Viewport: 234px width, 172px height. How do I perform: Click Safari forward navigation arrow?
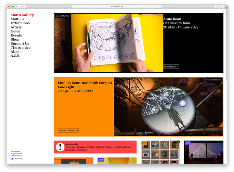coord(19,6)
